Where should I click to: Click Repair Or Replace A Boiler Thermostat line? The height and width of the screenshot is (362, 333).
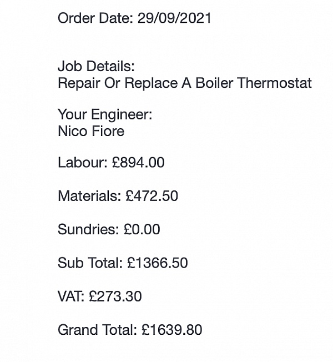pos(185,83)
